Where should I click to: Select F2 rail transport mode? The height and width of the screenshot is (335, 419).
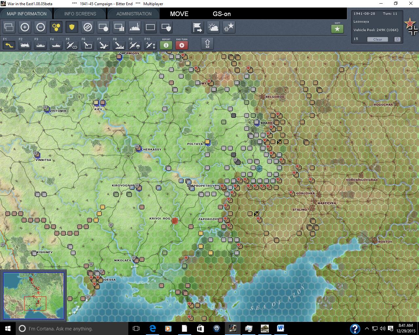[25, 45]
